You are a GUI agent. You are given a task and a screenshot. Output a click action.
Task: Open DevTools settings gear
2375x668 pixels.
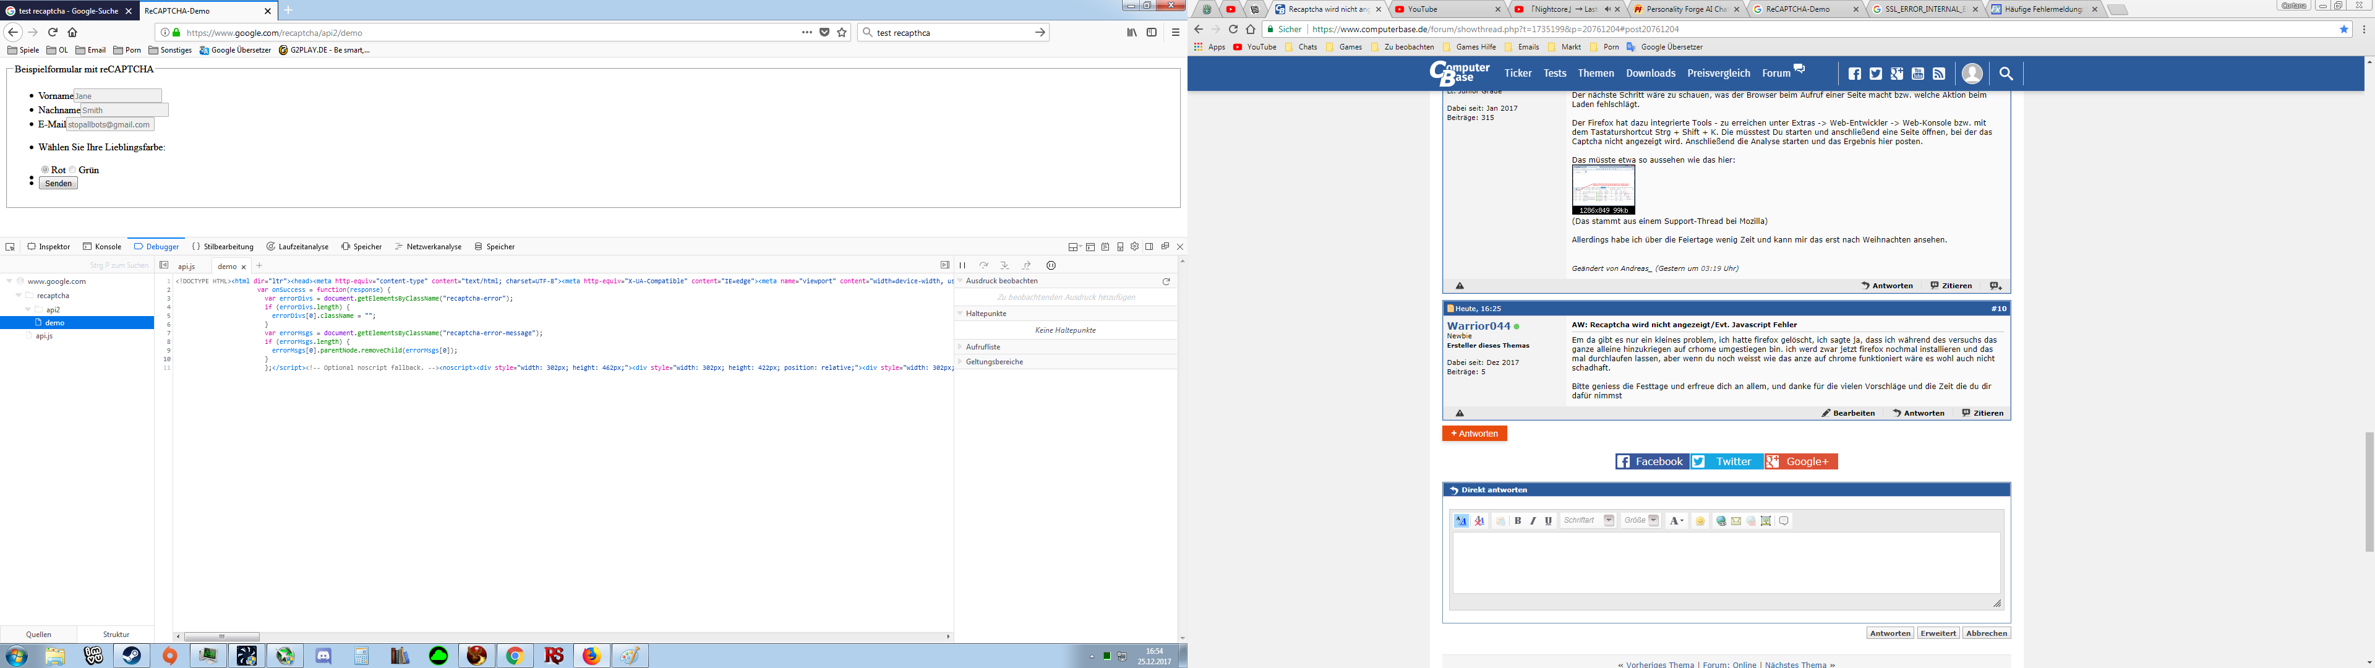[x=1134, y=247]
